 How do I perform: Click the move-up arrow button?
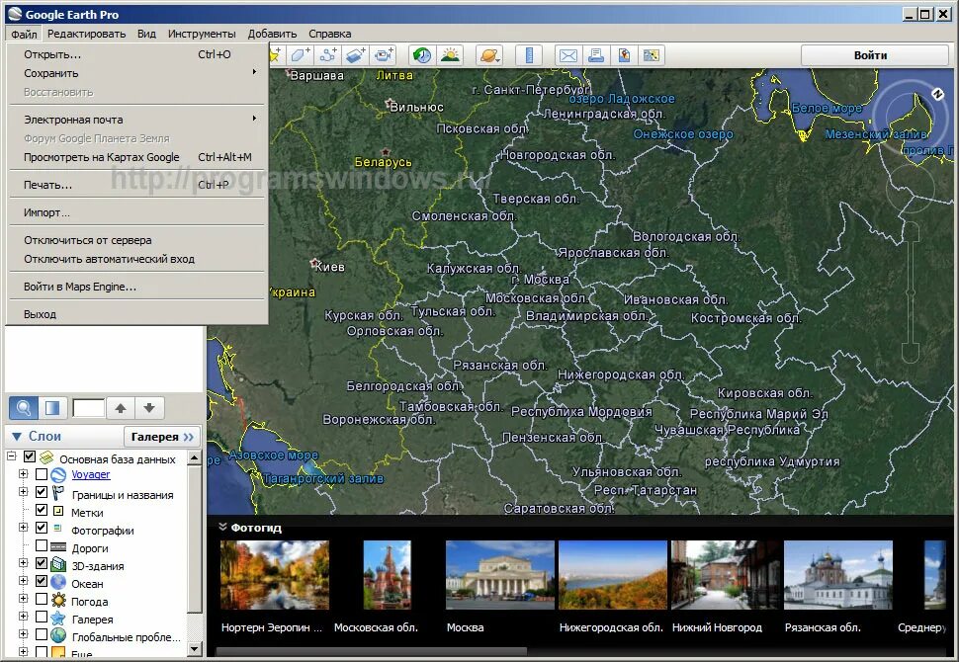(121, 408)
